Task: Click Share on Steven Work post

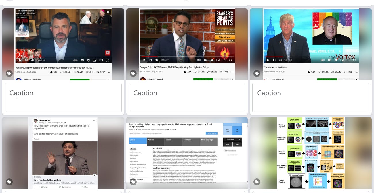Action: 85,187
